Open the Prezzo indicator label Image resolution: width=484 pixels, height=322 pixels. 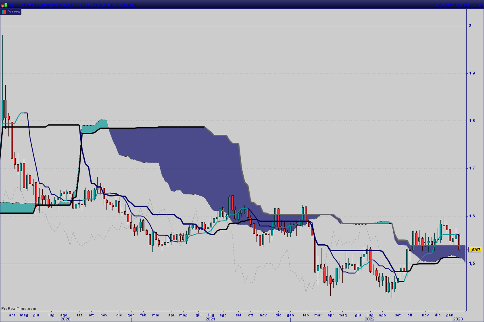[14, 12]
